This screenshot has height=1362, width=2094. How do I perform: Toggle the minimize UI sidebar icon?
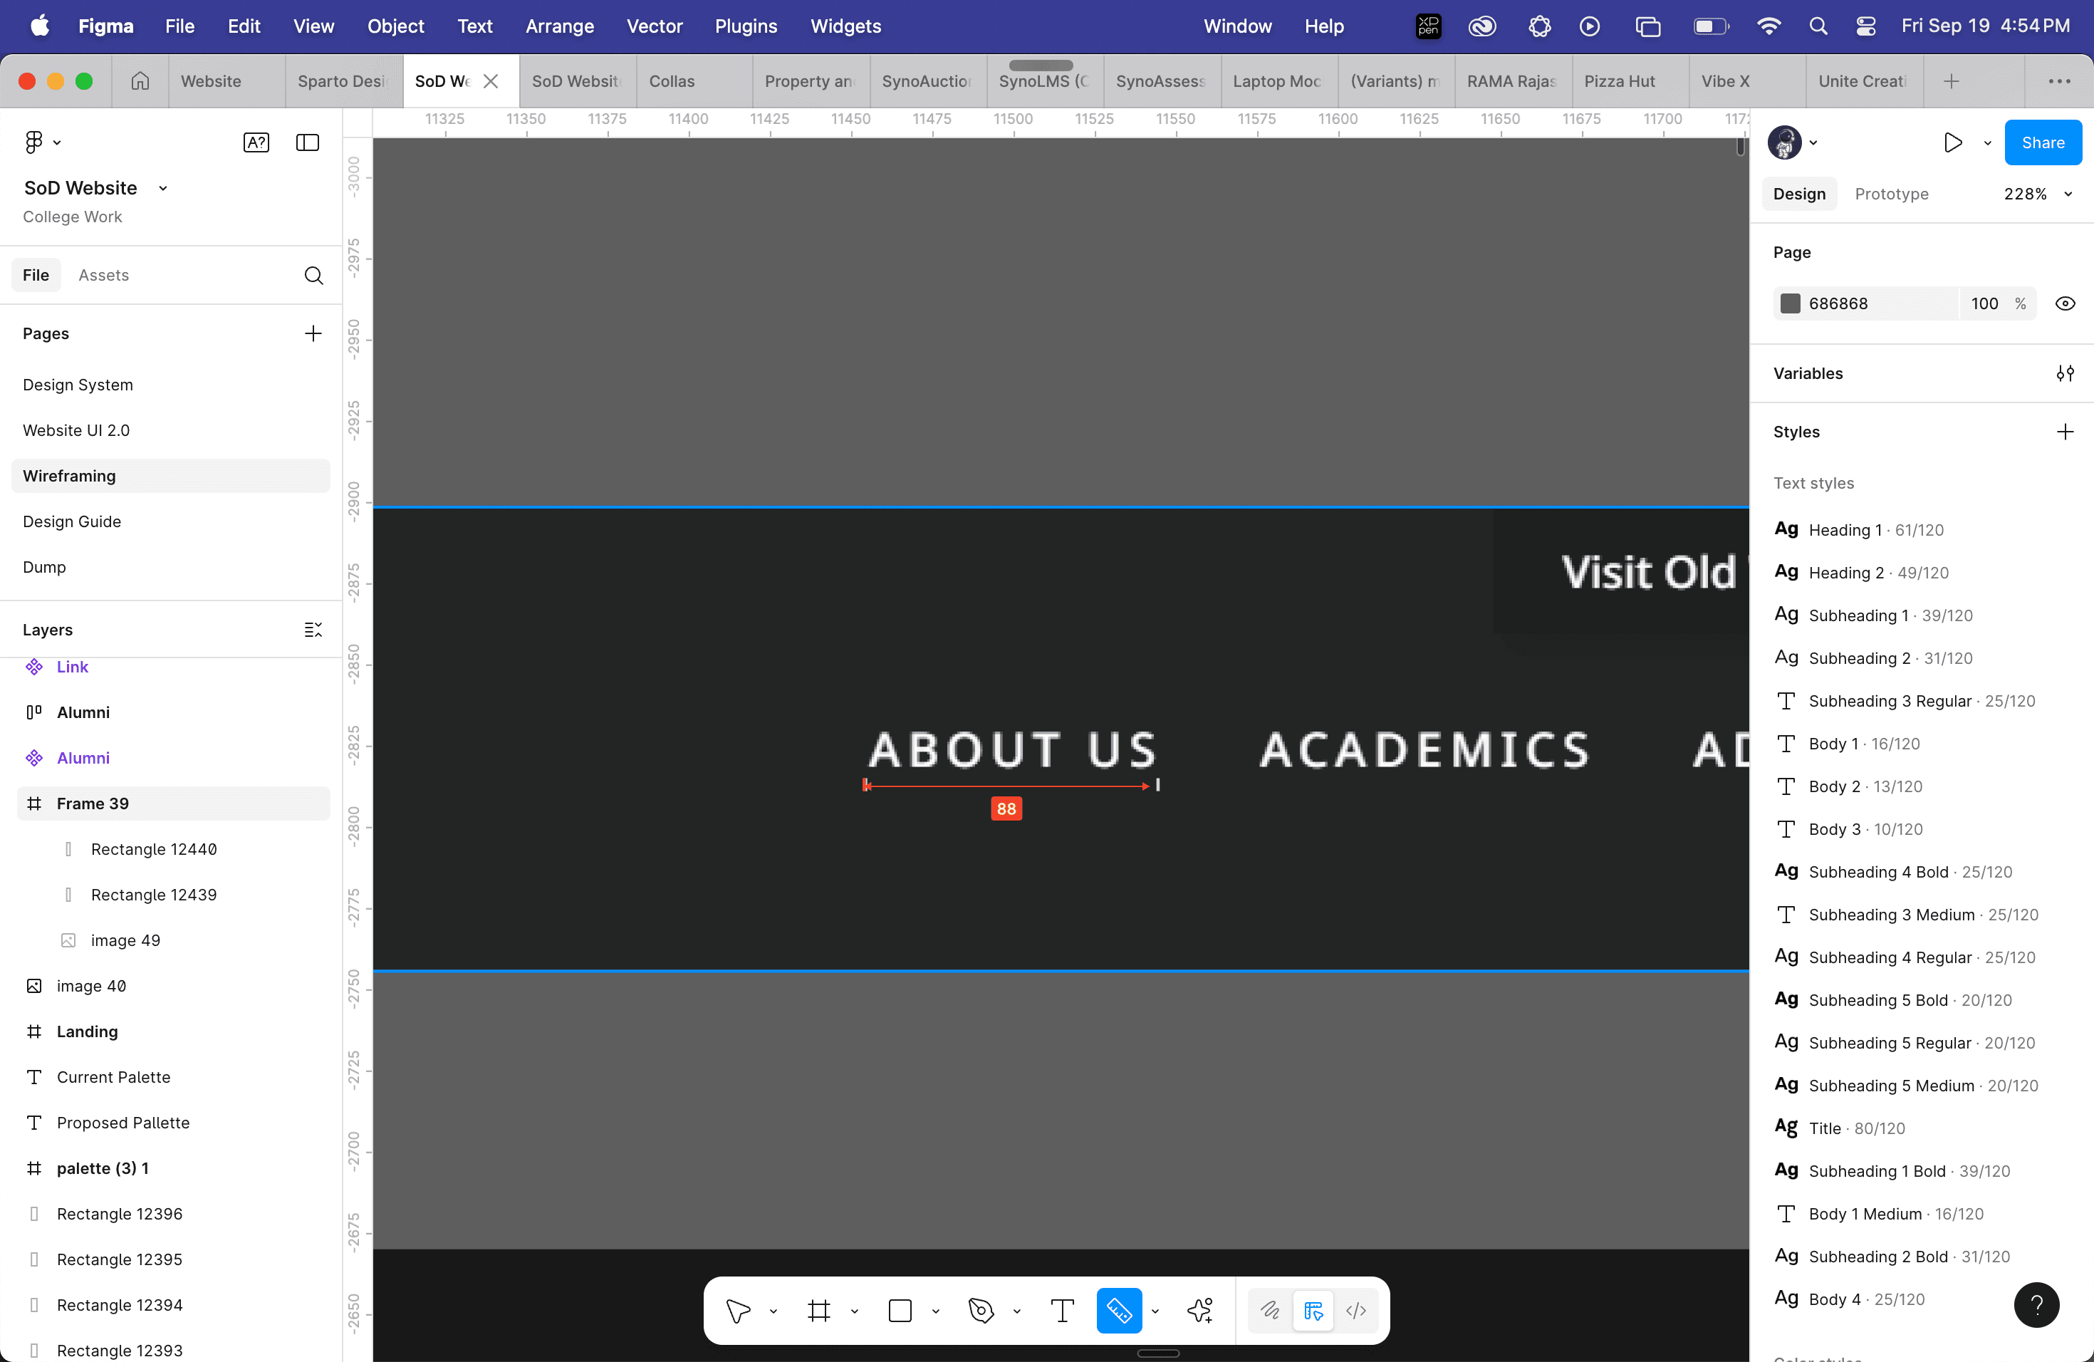click(307, 142)
